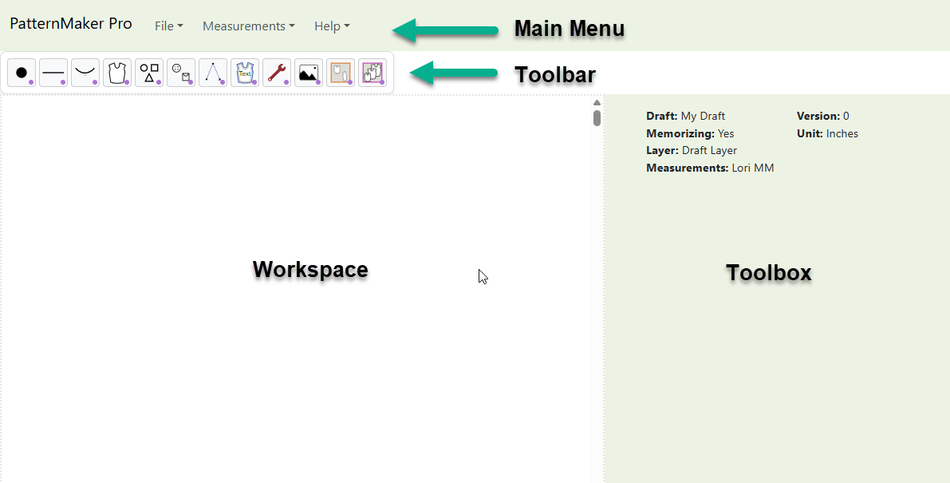950x483 pixels.
Task: Click the 'Unit: Inches' text
Action: tap(828, 133)
